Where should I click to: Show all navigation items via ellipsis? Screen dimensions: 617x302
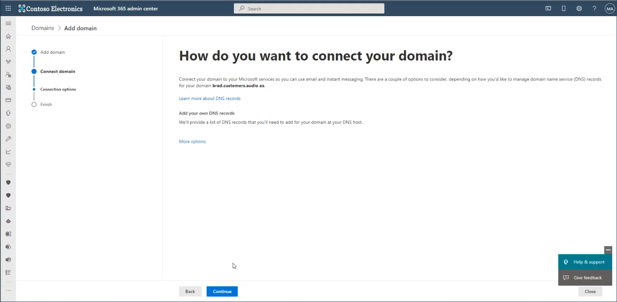8,290
